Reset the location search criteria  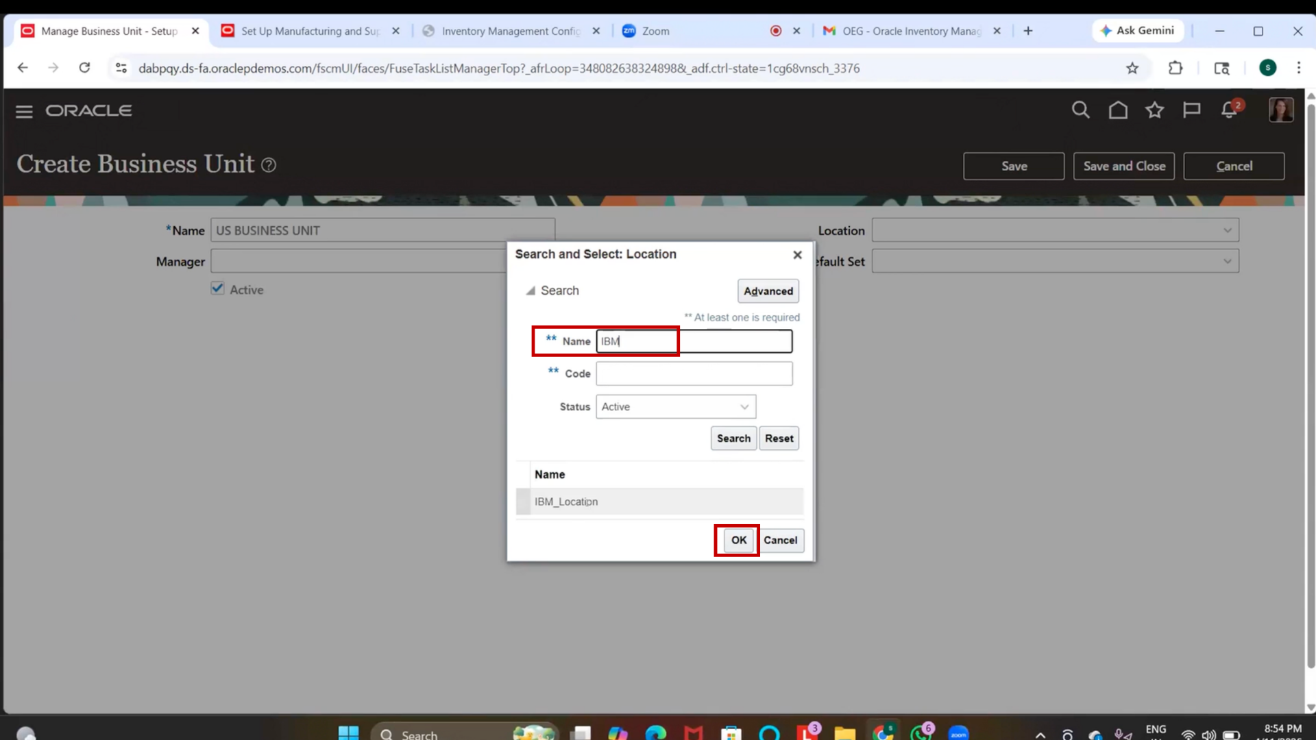coord(779,439)
